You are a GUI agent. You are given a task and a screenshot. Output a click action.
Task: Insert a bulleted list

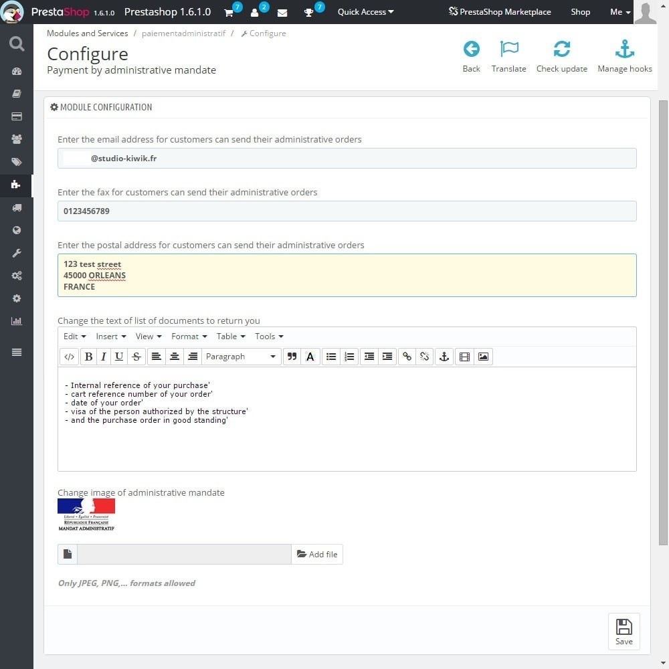pyautogui.click(x=331, y=357)
